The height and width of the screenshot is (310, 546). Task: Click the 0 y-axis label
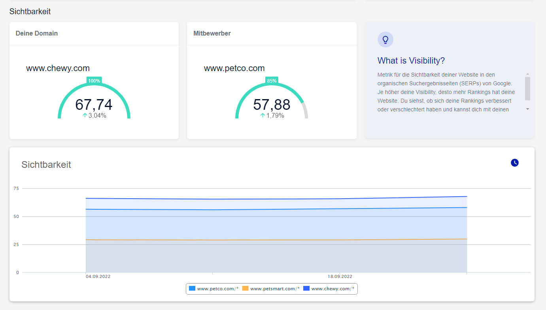click(17, 272)
